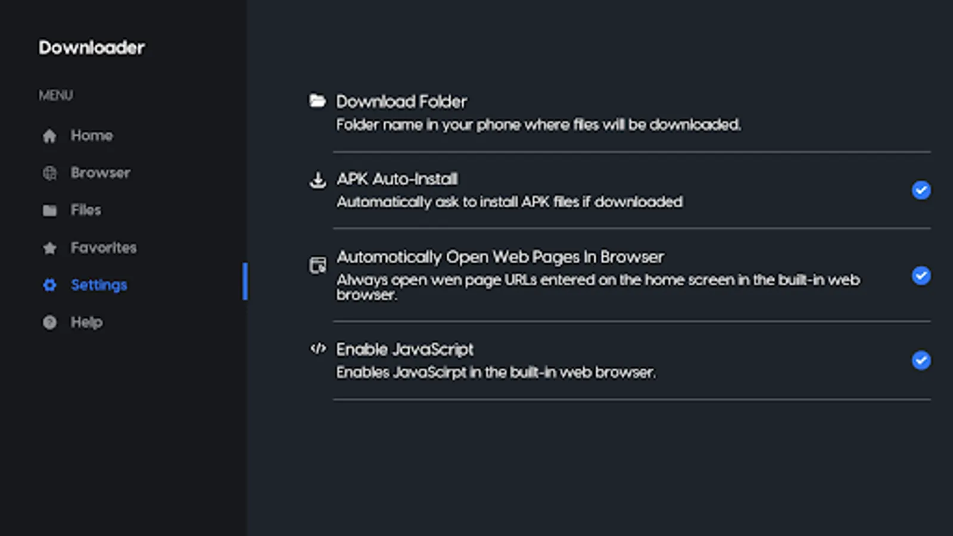
Task: Select Home from the menu
Action: click(x=92, y=135)
